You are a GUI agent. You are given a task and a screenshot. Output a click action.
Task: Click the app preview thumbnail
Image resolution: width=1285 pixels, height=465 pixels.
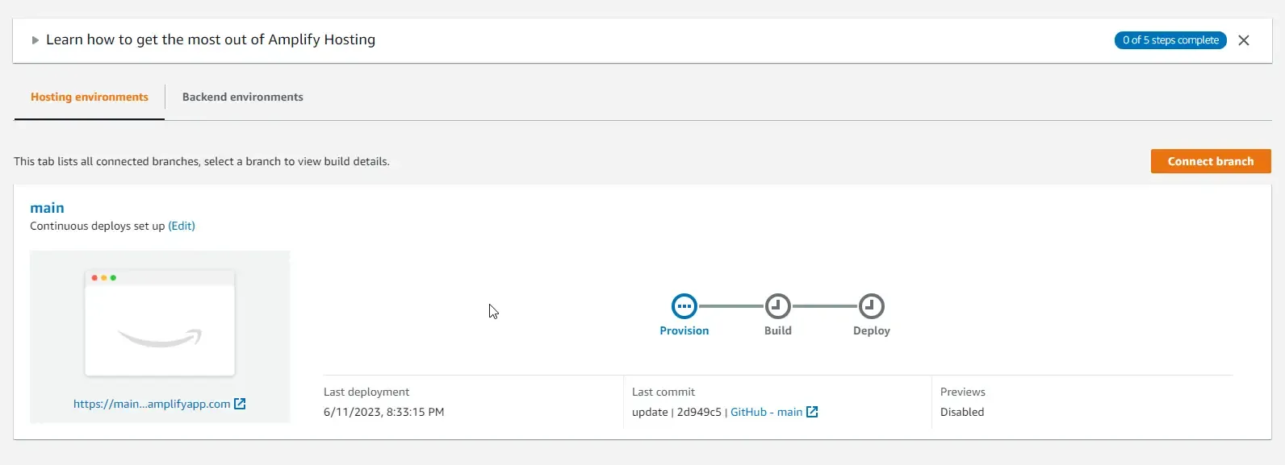point(159,322)
